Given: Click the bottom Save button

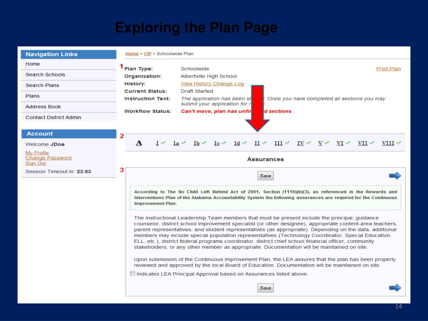Looking at the screenshot, I should [x=265, y=288].
